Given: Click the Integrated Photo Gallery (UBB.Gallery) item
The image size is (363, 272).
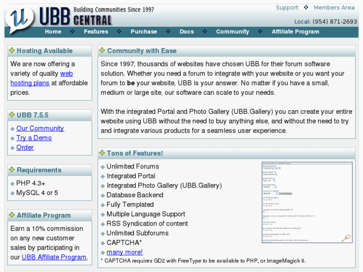Looking at the screenshot, I should (x=164, y=186).
